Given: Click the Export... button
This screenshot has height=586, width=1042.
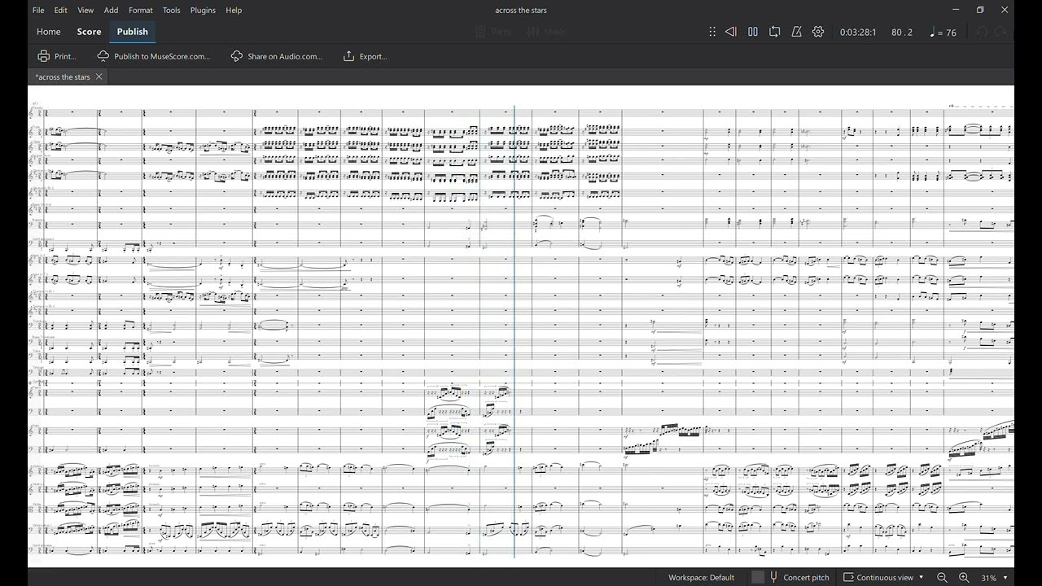Looking at the screenshot, I should click(366, 56).
